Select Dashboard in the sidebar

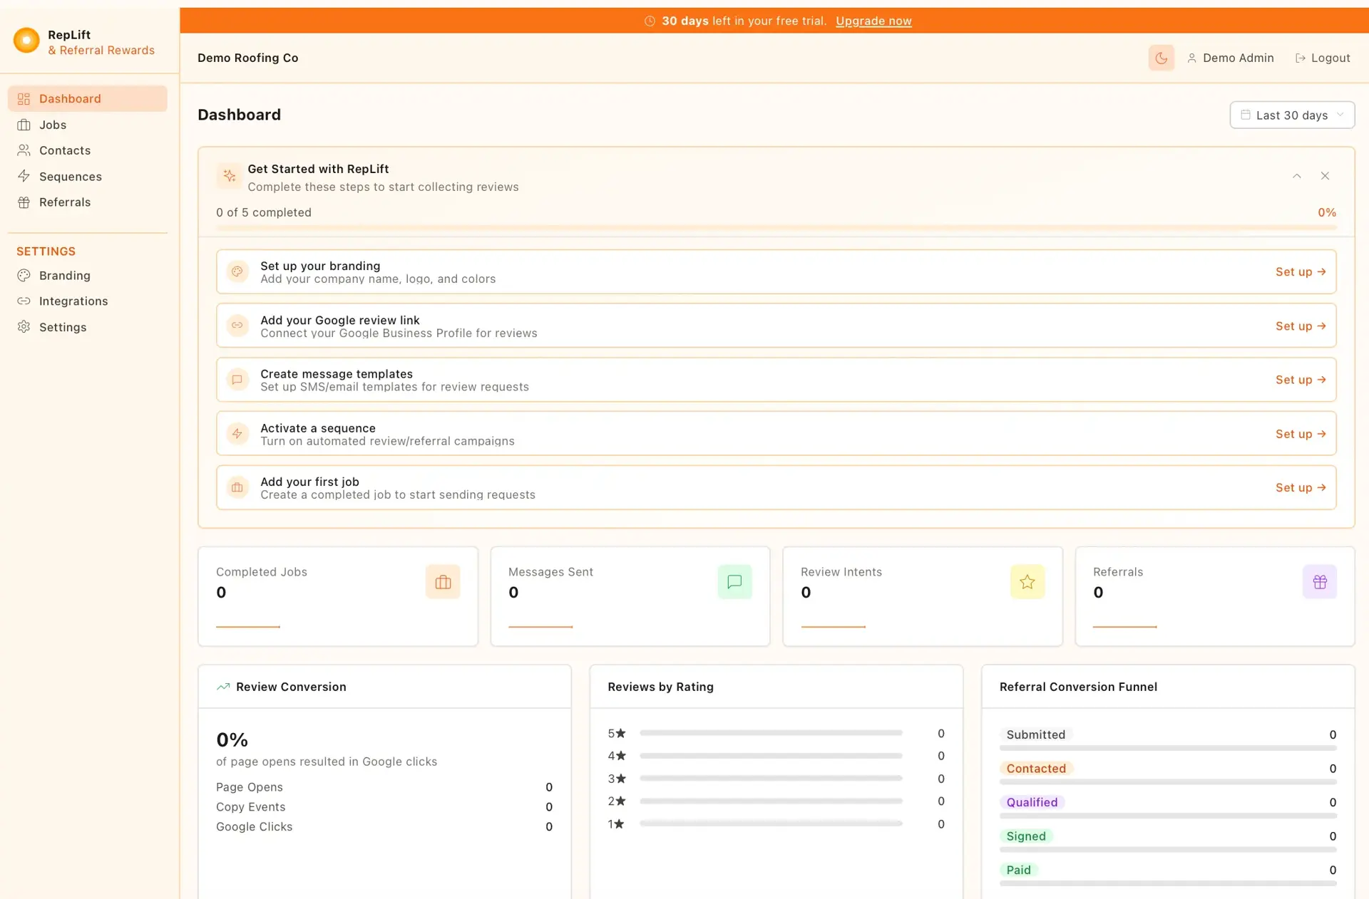coord(88,98)
